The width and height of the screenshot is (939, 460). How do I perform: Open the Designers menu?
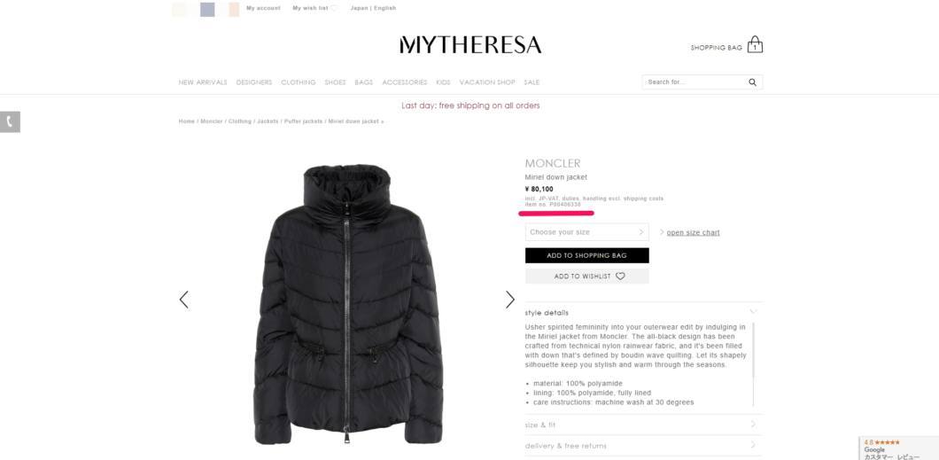254,82
